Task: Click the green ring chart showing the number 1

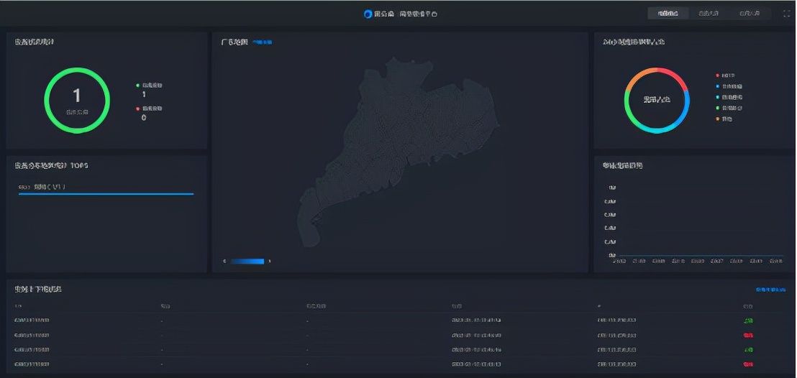Action: coord(77,100)
